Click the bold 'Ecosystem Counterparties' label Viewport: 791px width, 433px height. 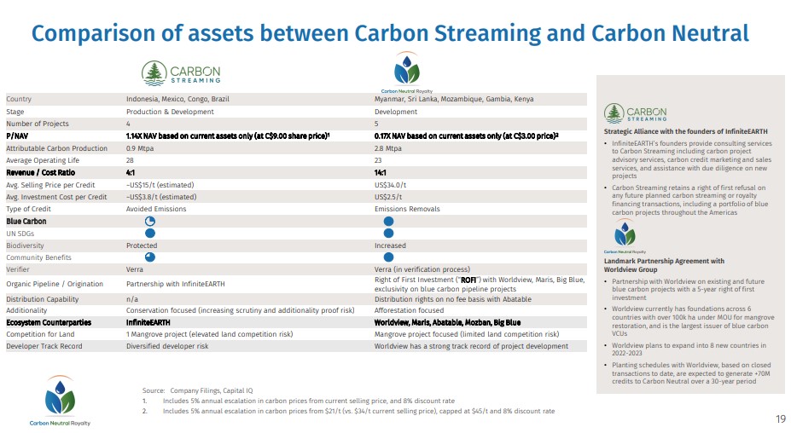click(x=49, y=322)
